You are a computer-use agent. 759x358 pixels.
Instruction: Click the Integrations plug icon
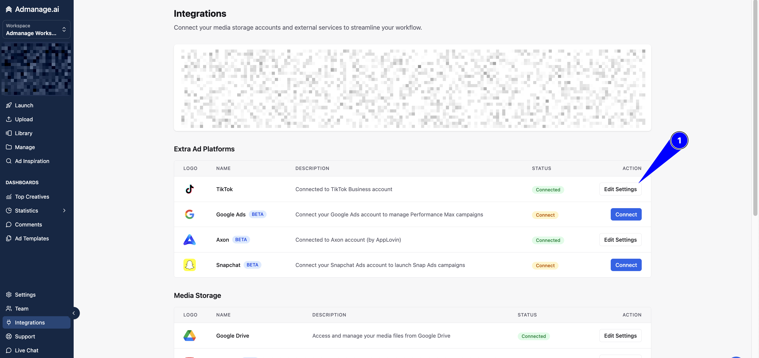pyautogui.click(x=9, y=322)
